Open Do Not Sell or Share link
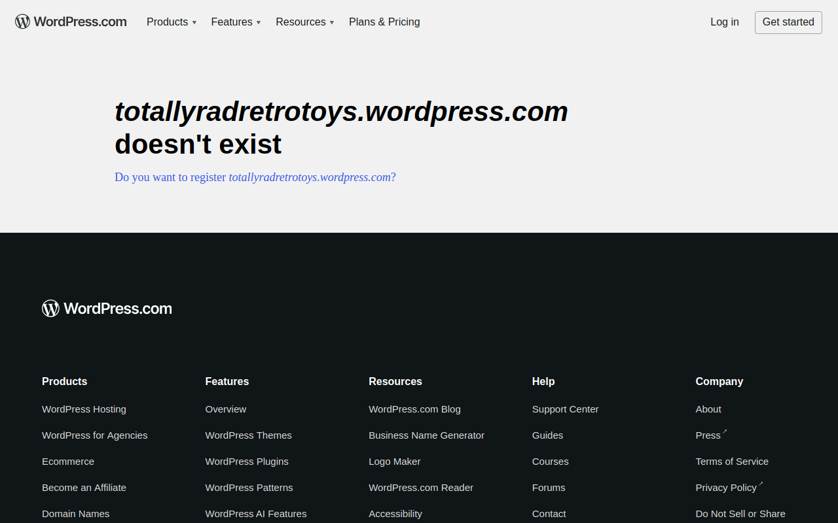 click(x=740, y=514)
